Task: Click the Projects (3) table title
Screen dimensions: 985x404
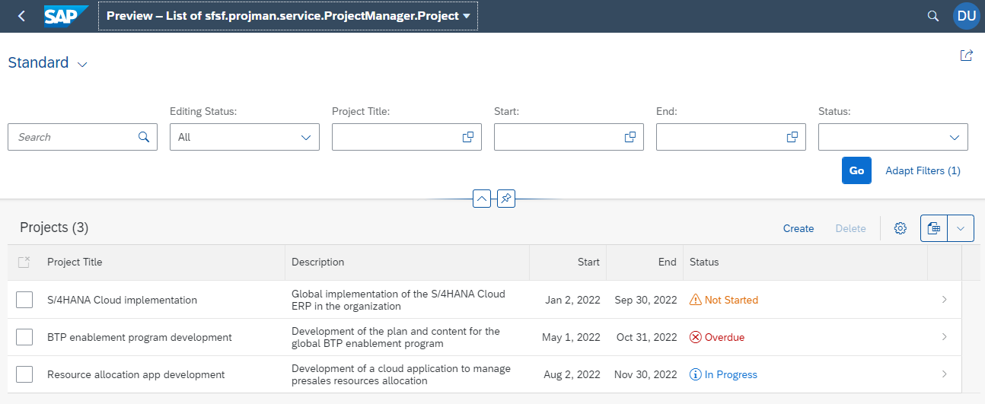Action: tap(54, 227)
